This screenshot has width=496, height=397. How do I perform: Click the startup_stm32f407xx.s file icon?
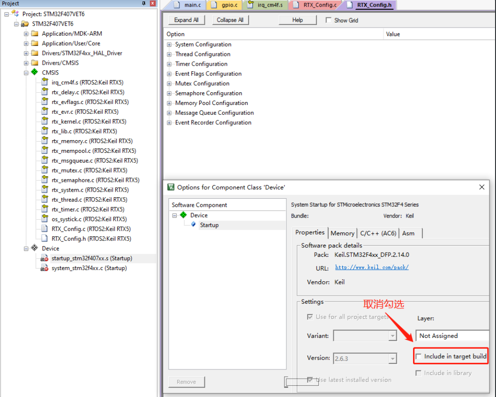pos(43,258)
